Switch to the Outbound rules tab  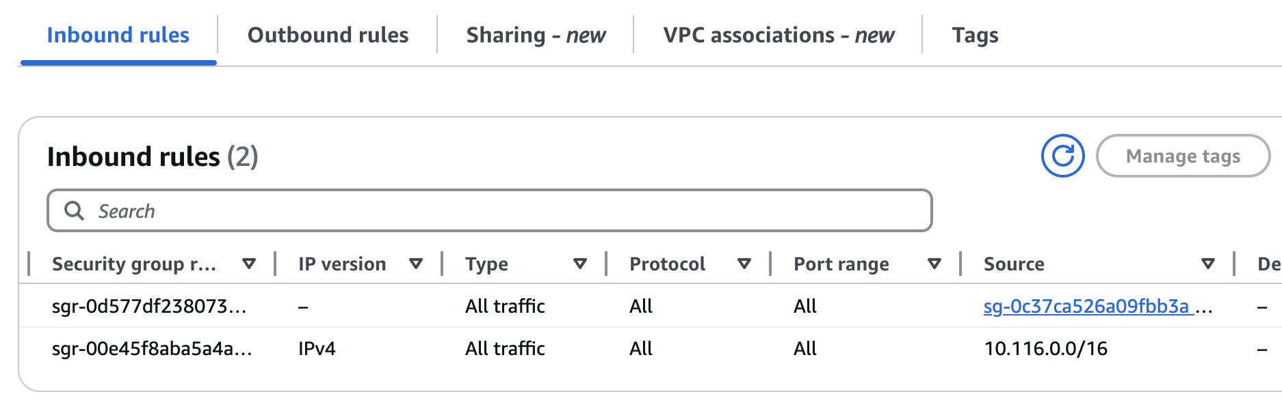click(329, 35)
